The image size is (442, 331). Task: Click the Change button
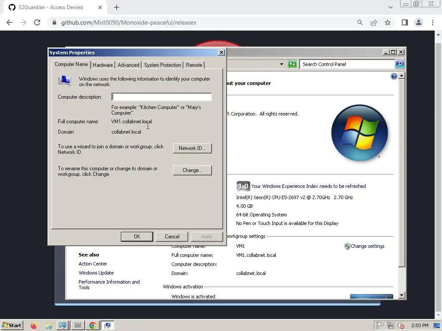click(x=192, y=170)
